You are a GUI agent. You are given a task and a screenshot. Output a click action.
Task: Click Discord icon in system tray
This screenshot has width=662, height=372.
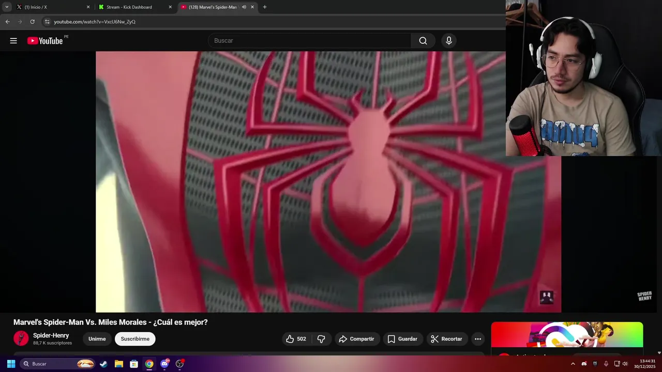tap(584, 364)
